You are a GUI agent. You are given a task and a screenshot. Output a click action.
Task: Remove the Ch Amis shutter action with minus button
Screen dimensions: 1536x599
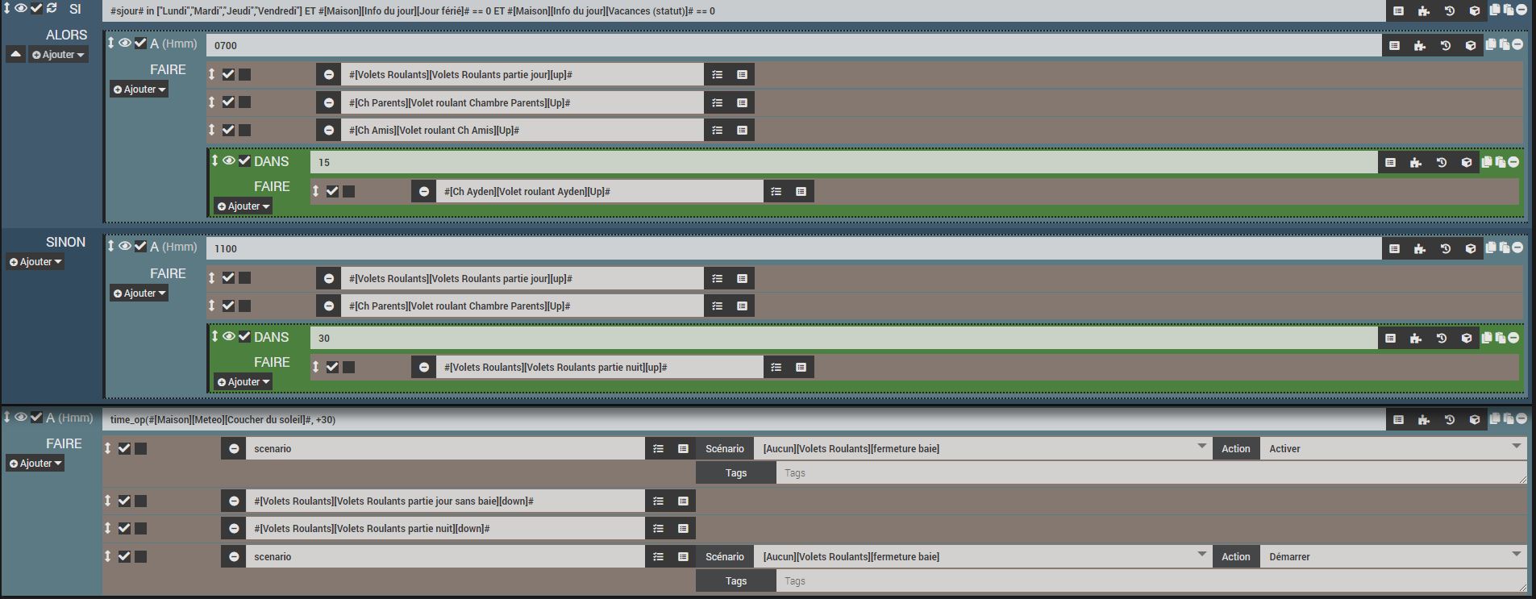[x=329, y=131]
